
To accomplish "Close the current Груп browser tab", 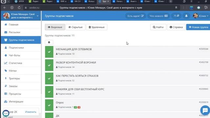I will 108,1.
